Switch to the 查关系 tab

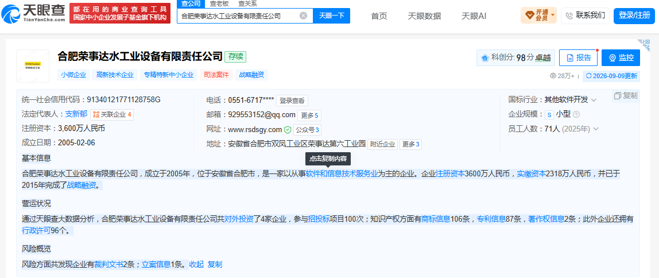(x=247, y=4)
